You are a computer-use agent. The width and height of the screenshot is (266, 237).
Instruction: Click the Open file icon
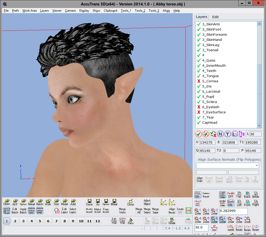[x=7, y=202]
